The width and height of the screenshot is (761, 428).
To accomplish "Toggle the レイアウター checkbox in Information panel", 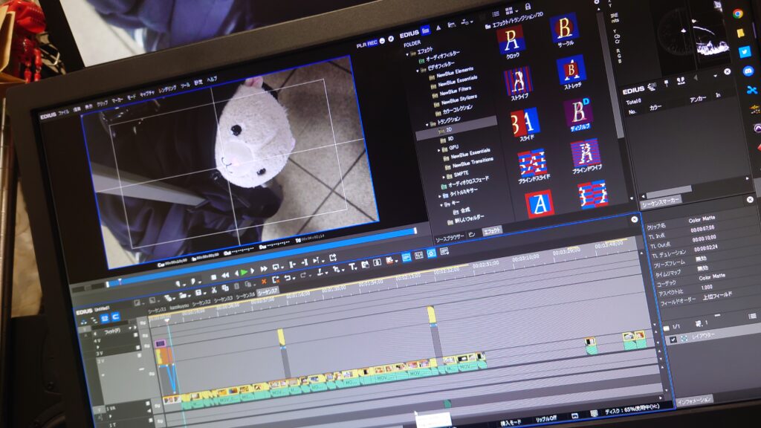I will point(673,340).
